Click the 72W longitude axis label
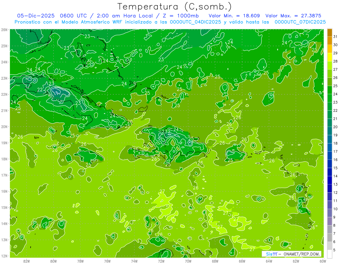 click(x=161, y=261)
